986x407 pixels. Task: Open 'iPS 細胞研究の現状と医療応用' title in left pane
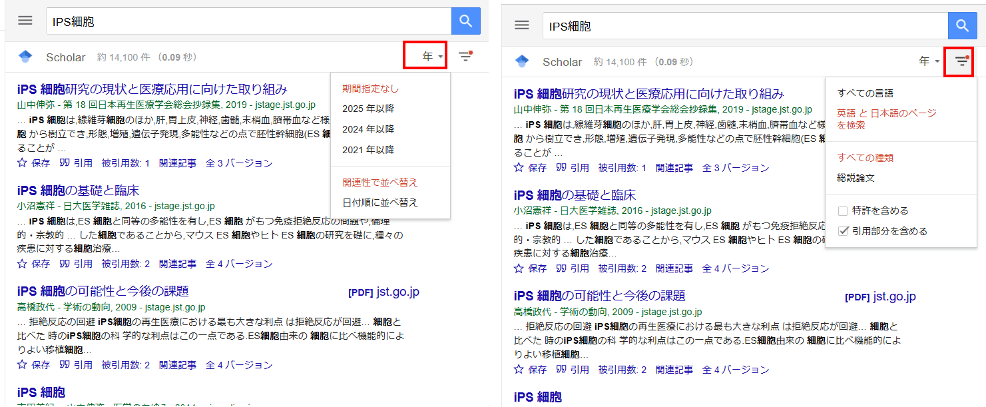152,90
